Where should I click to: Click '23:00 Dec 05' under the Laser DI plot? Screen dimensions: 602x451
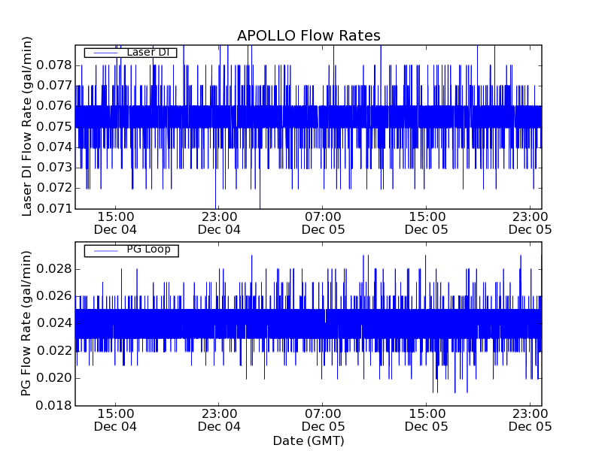pyautogui.click(x=531, y=223)
